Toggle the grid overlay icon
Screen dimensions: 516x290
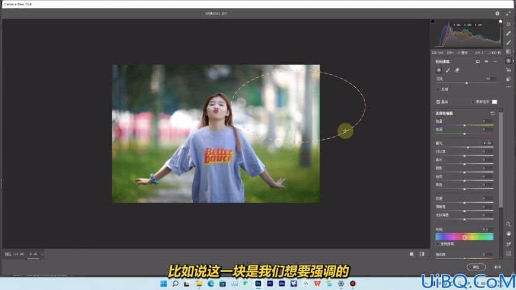coord(508,253)
